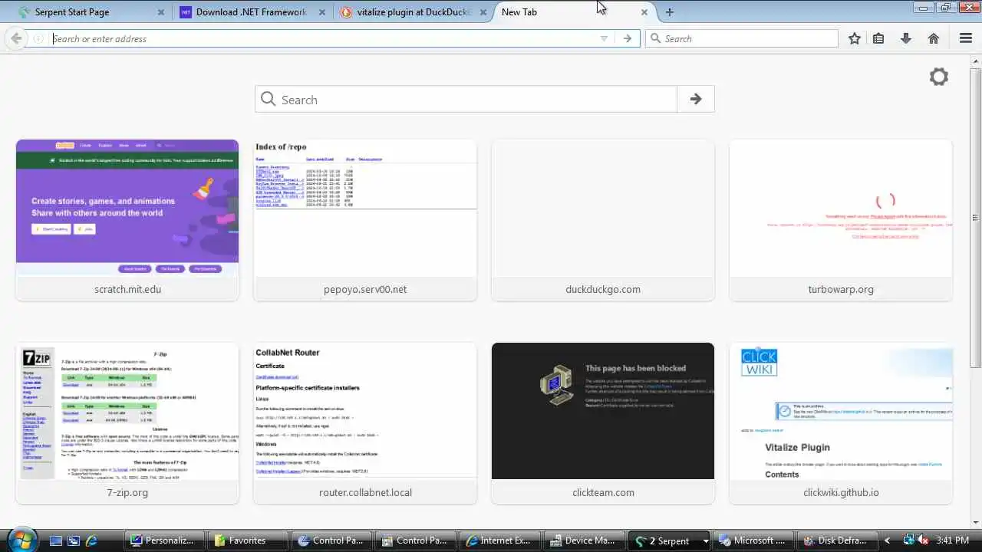Click the scratch.mit.edu label
The width and height of the screenshot is (982, 552).
[127, 289]
